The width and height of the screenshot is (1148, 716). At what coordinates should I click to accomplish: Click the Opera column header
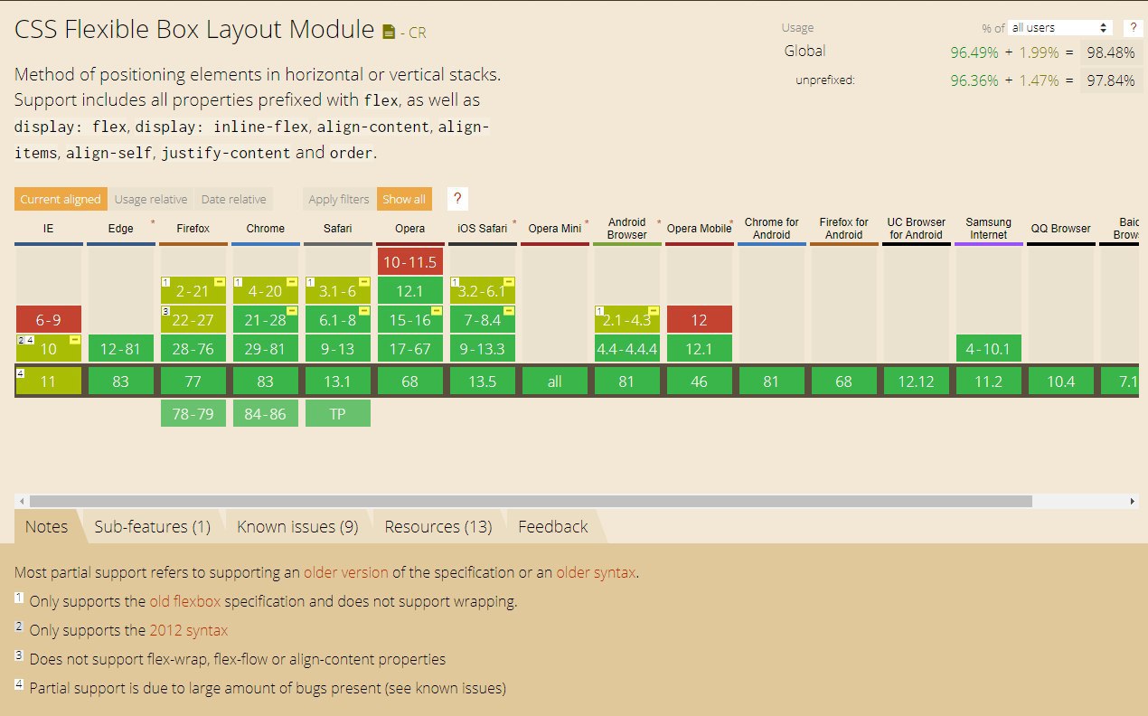409,229
